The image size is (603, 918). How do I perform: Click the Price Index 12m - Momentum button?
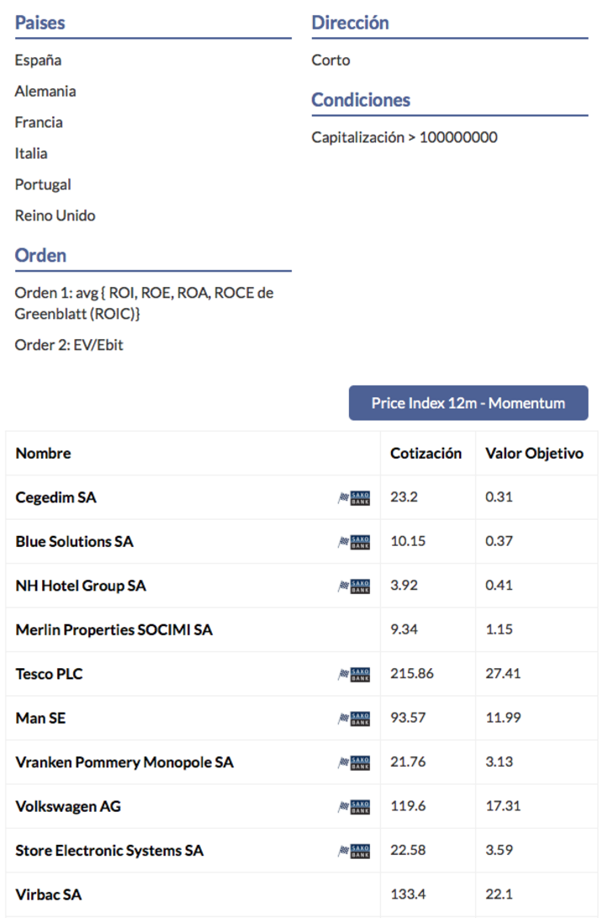point(468,403)
